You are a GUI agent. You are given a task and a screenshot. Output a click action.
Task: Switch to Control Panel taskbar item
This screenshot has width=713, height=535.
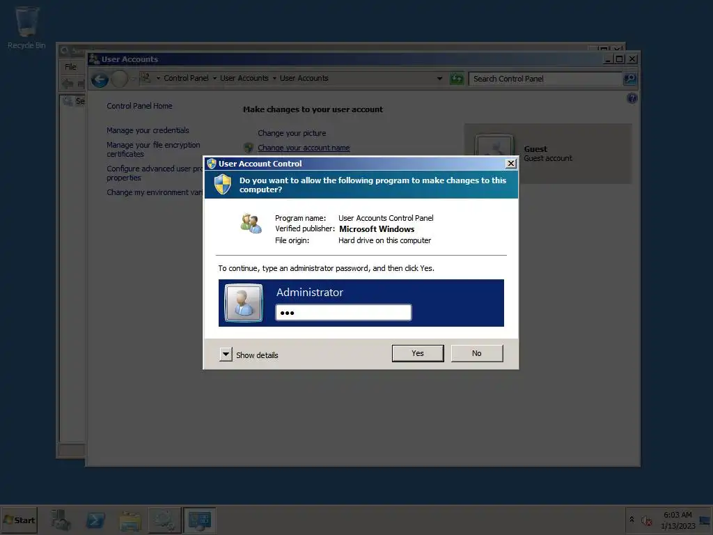(200, 520)
